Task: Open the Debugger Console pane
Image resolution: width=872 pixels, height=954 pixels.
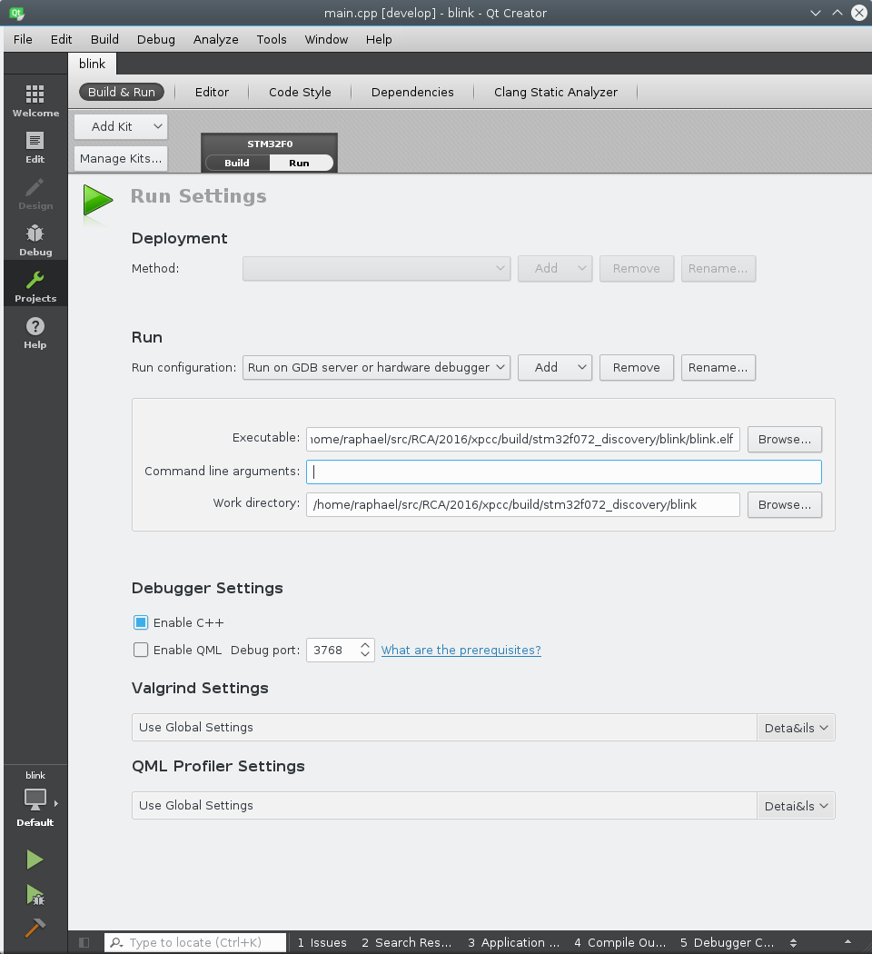Action: point(728,942)
